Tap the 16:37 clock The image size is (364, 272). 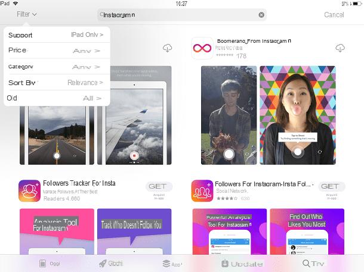click(181, 4)
